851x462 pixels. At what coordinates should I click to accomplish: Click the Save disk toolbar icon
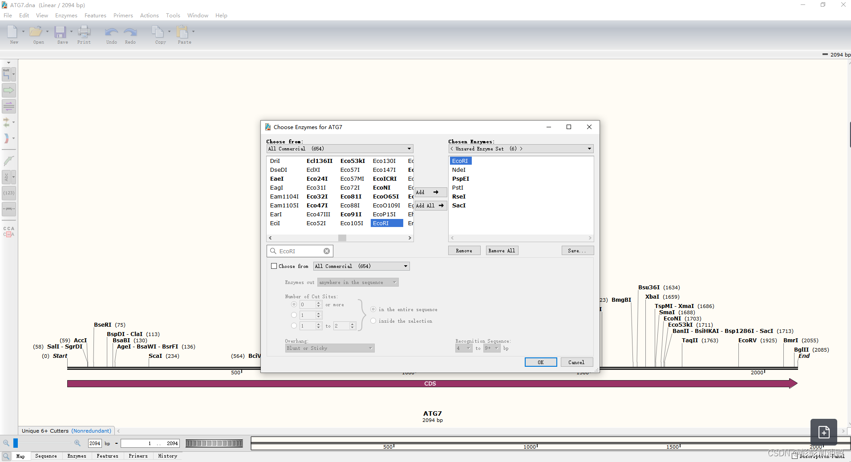point(60,32)
